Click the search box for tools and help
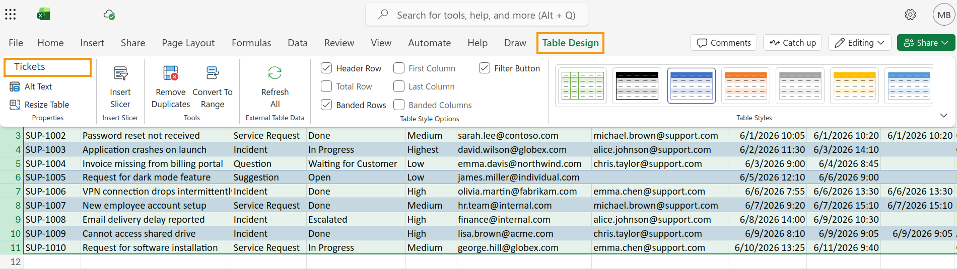957x269 pixels. [476, 15]
